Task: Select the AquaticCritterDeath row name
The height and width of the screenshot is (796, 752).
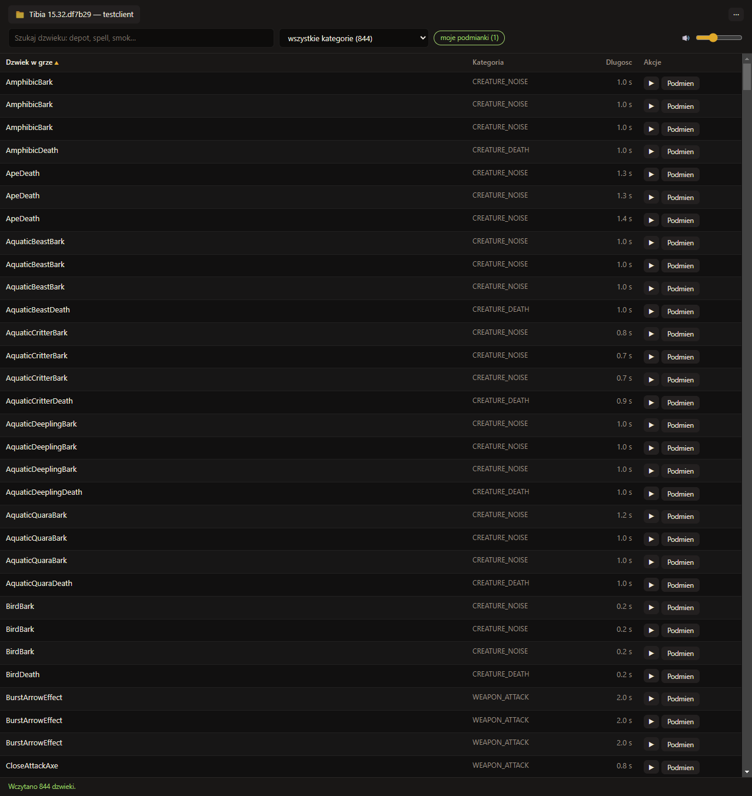Action: tap(39, 401)
